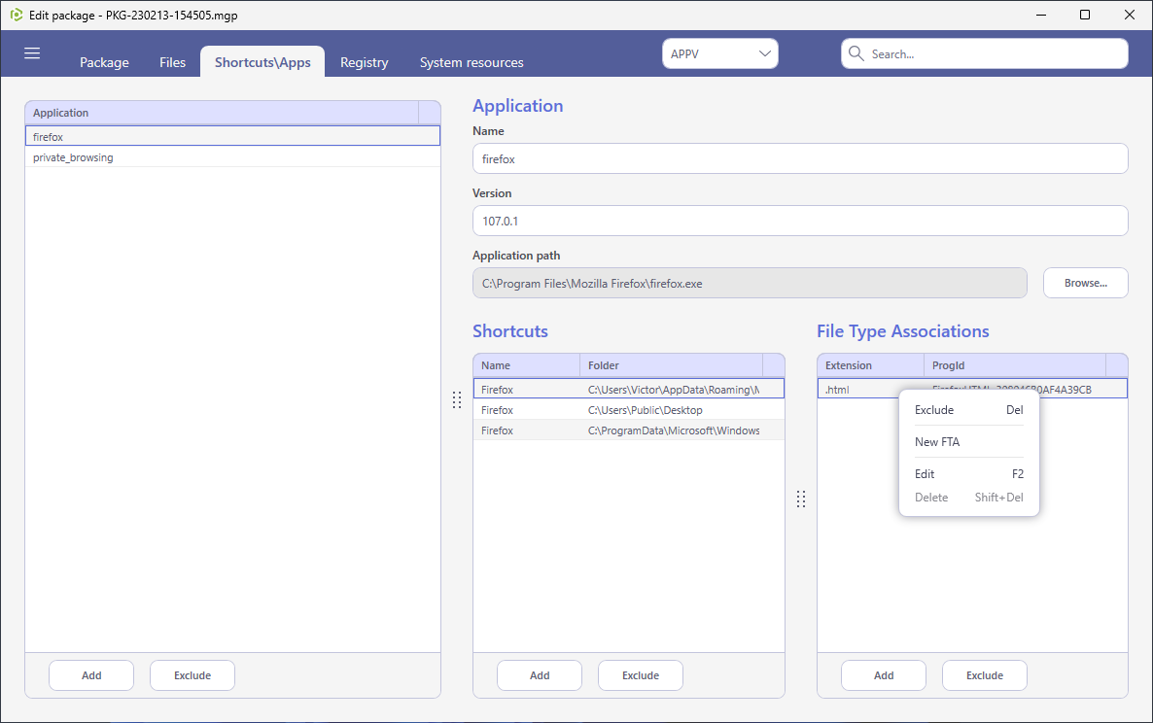This screenshot has width=1153, height=723.
Task: Open the APPV format dropdown
Action: coord(719,53)
